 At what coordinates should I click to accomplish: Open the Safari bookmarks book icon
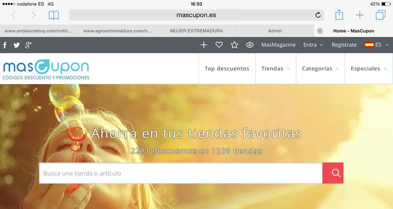coord(54,15)
